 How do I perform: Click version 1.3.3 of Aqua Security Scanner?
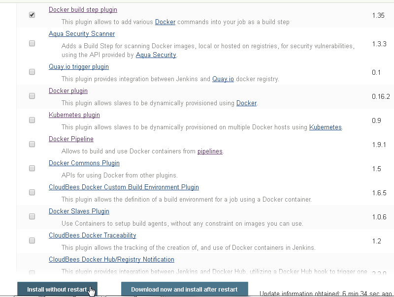pyautogui.click(x=379, y=44)
